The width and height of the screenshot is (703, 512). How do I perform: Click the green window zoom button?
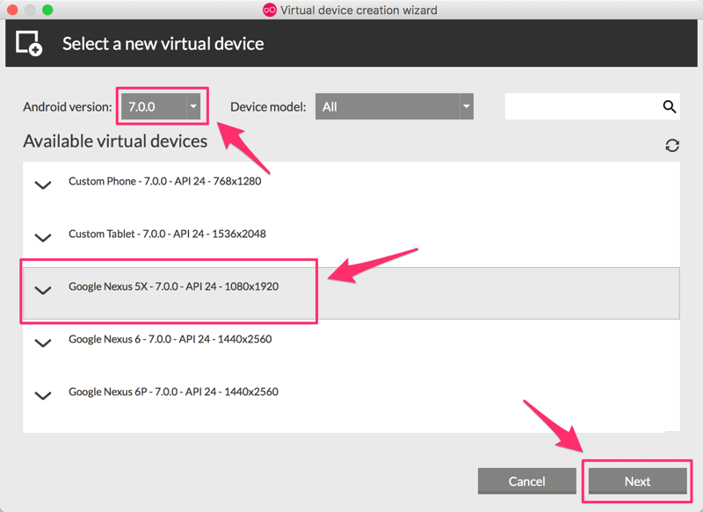[x=47, y=10]
